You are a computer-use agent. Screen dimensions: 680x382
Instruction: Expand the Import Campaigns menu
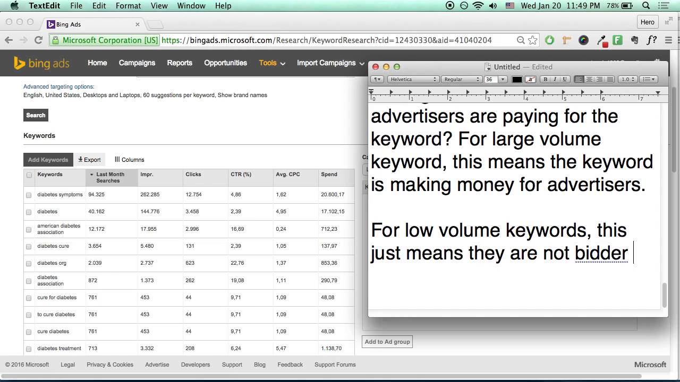click(x=330, y=63)
